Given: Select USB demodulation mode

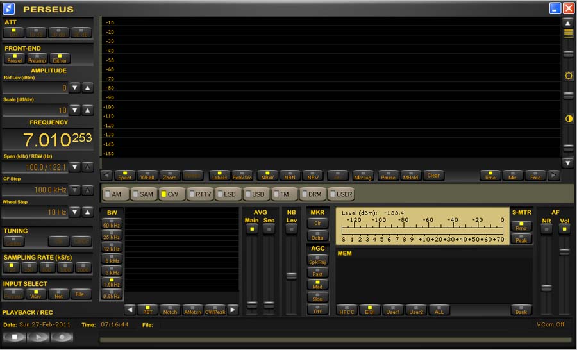Looking at the screenshot, I should pos(256,194).
